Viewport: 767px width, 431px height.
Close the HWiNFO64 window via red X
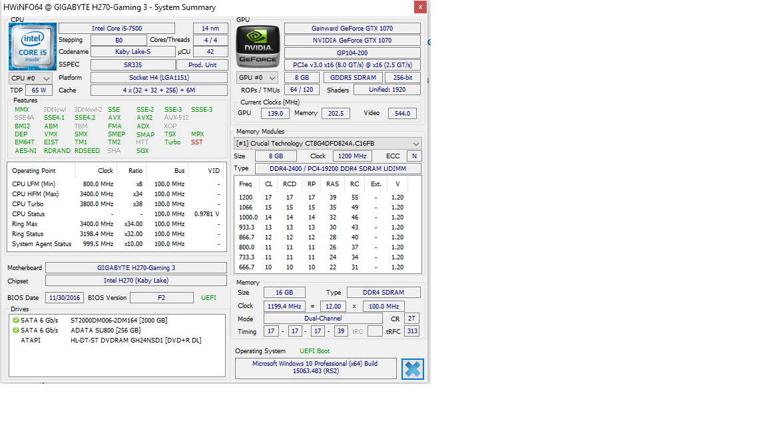click(x=420, y=7)
